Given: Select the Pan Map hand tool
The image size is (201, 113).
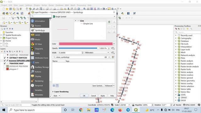Looking at the screenshot, I should click(27, 9).
